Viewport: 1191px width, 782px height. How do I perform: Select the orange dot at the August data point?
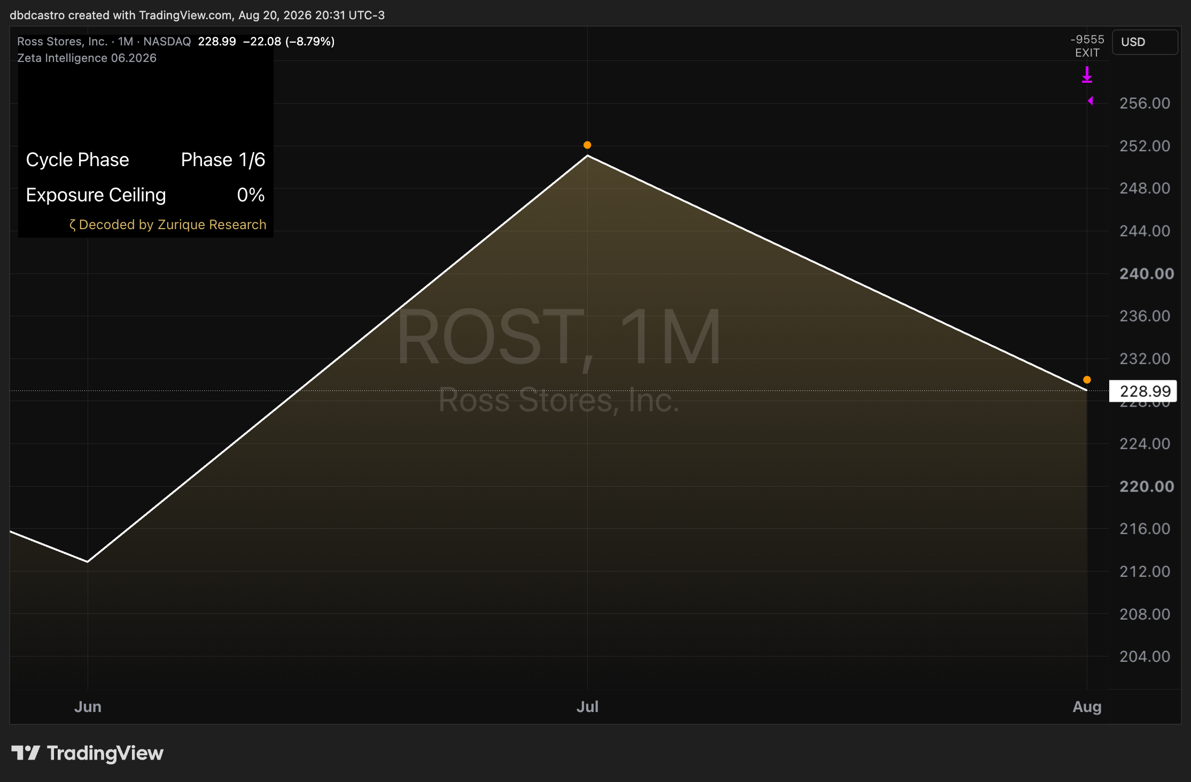[1087, 380]
